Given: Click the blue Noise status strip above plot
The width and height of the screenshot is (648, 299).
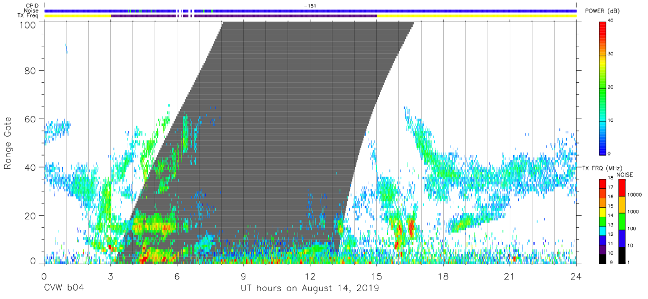Looking at the screenshot, I should point(310,11).
